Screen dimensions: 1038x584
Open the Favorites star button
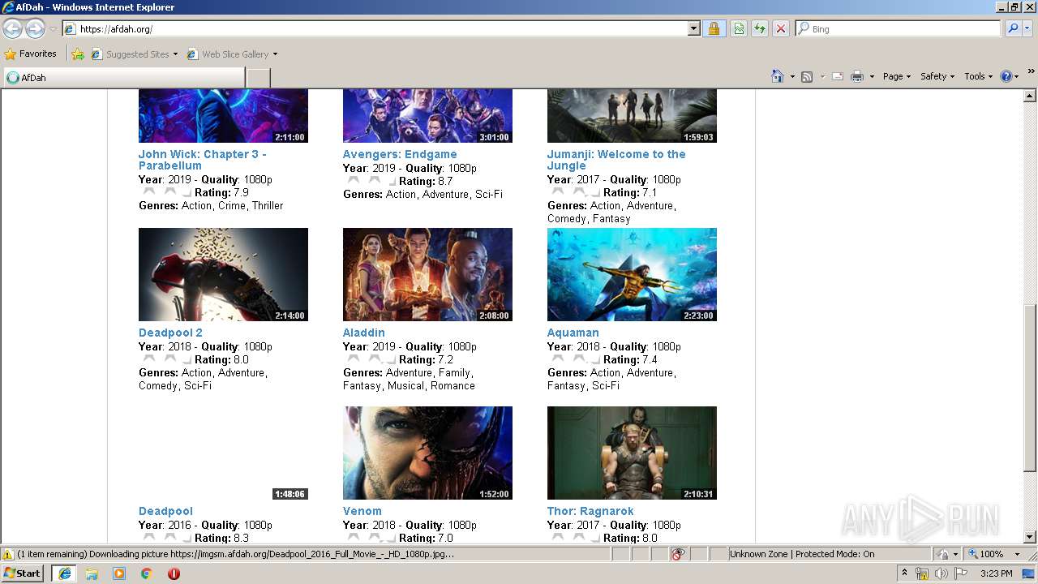tap(31, 54)
